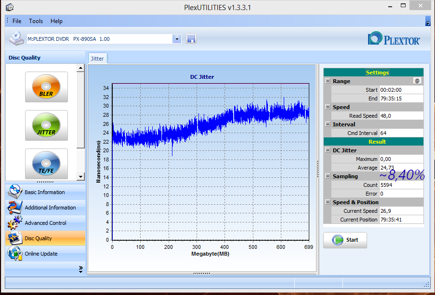
Task: Click the splitter grip below the chart
Action: 202,273
